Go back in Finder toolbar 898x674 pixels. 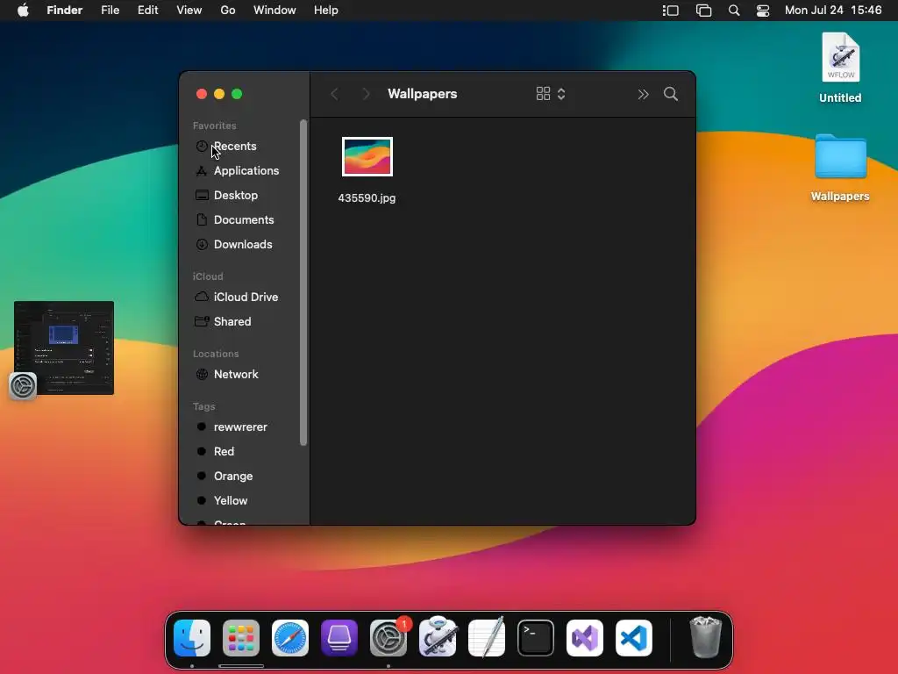[x=334, y=94]
